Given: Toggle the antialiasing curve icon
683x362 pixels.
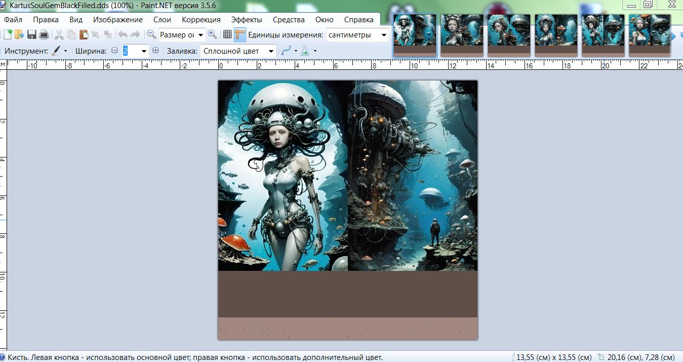Looking at the screenshot, I should click(286, 51).
